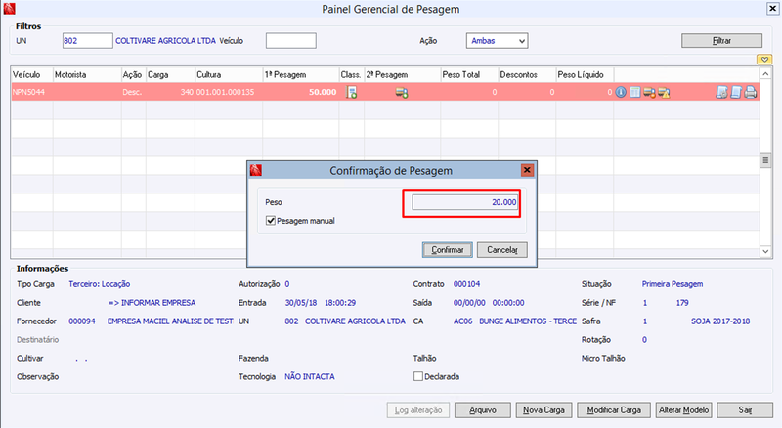Click the 2ª Pesagem column header
The image size is (782, 428).
point(403,75)
